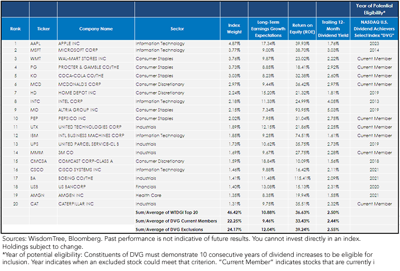Click COMCAST CORP-CLASS A name
The image size is (400, 271).
86,161
